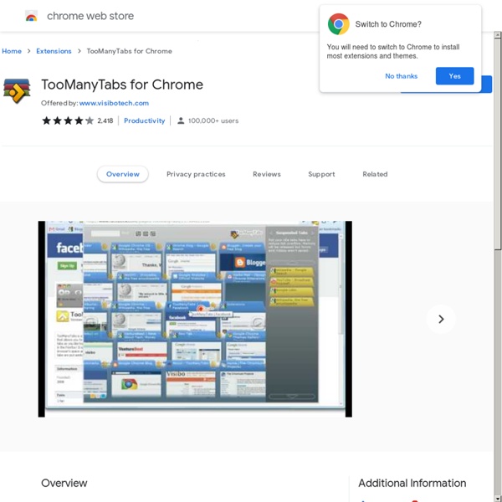Open the Productivity category link
Image resolution: width=502 pixels, height=502 pixels.
145,120
